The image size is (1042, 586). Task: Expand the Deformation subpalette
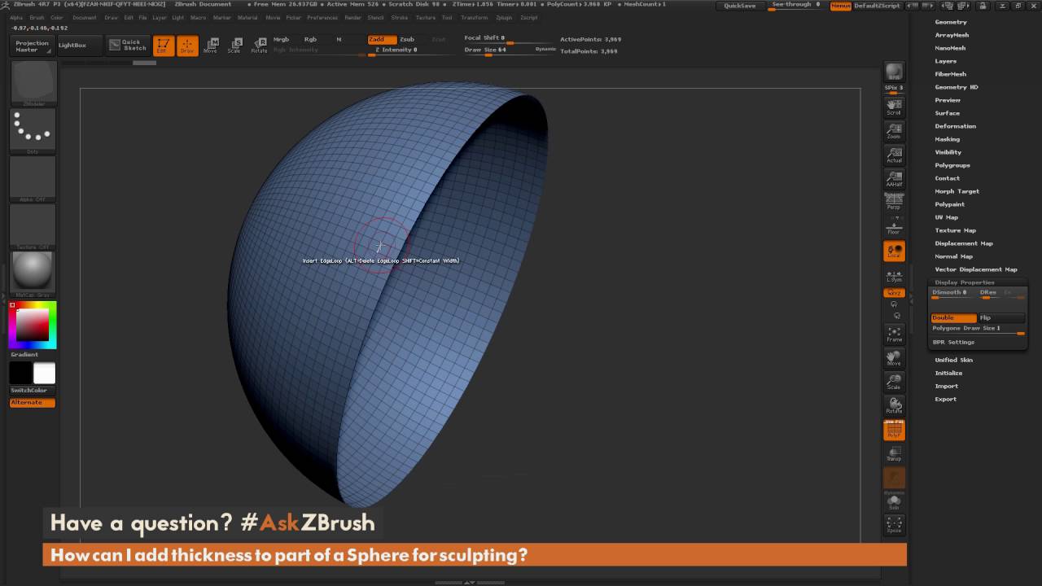955,126
